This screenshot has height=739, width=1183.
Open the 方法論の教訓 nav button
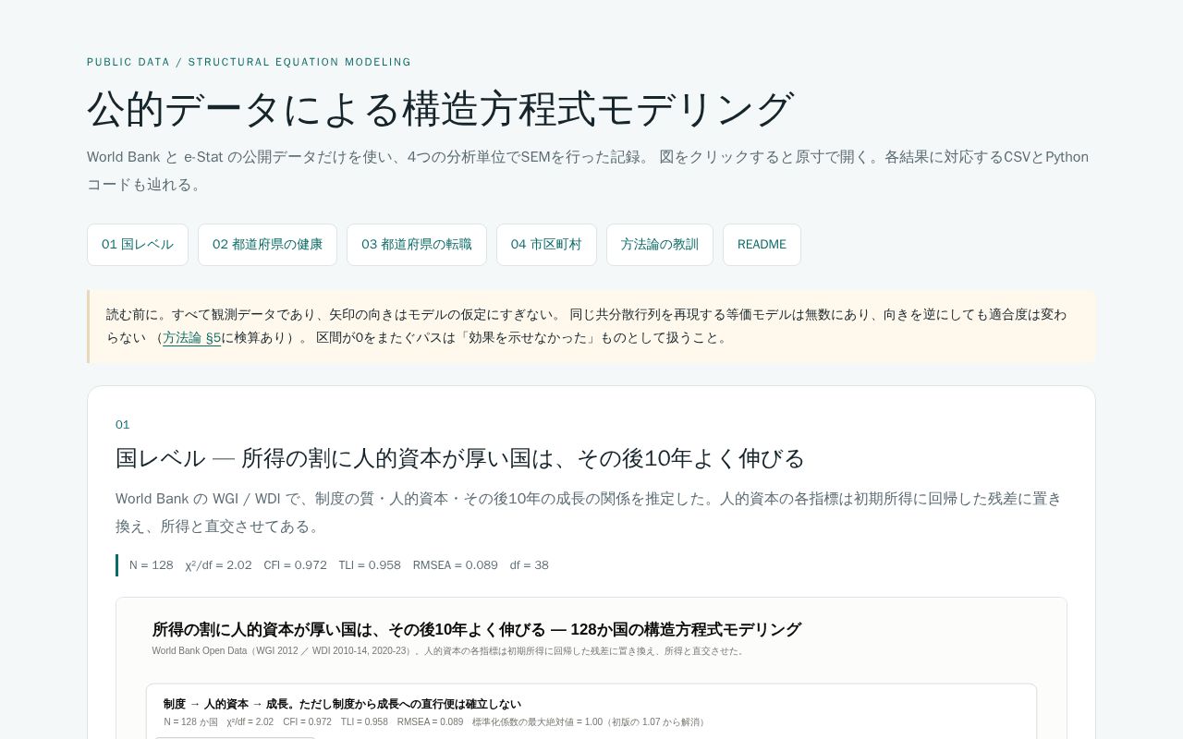660,245
